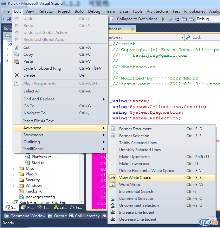Select packages.config file
This screenshot has height=228, width=220.
tap(40, 197)
